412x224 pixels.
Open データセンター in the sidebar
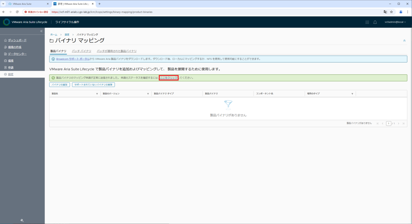click(18, 54)
